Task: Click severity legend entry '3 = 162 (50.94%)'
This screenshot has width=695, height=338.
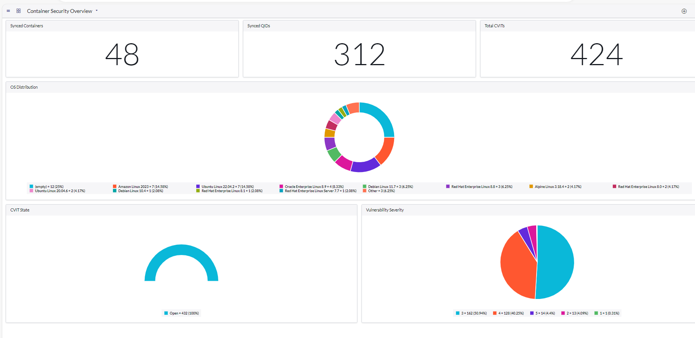Action: pyautogui.click(x=471, y=313)
